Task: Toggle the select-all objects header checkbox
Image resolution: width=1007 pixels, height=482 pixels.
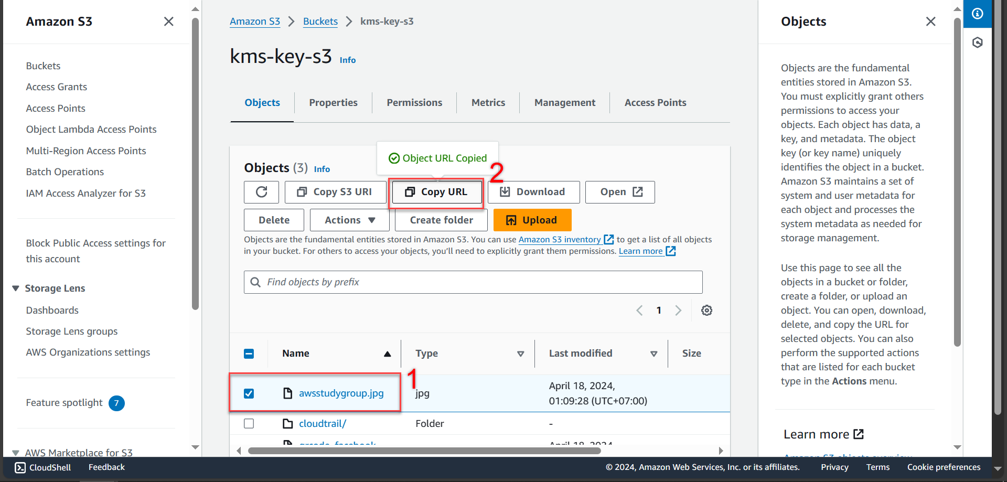Action: (x=249, y=354)
